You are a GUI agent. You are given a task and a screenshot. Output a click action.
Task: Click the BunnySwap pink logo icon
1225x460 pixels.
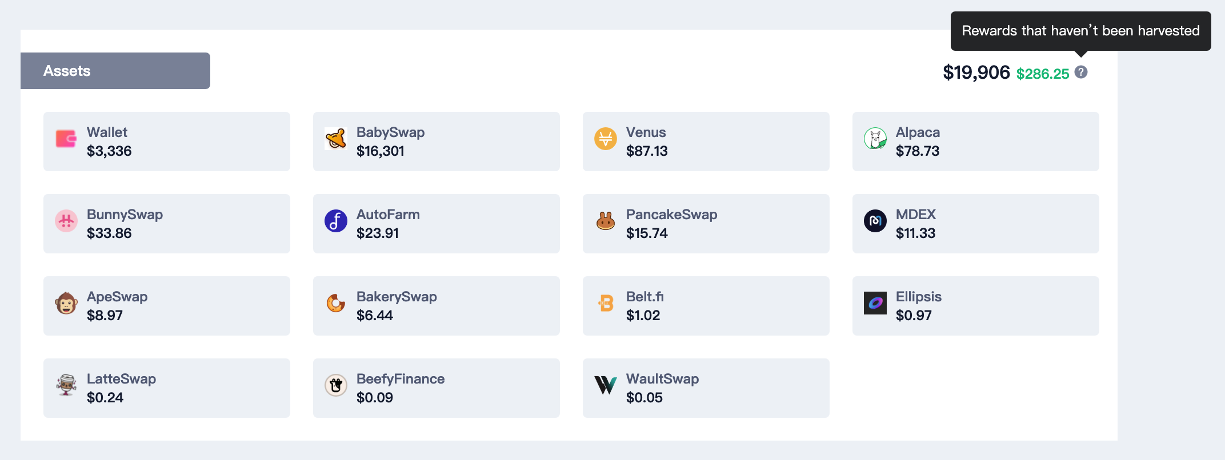66,221
